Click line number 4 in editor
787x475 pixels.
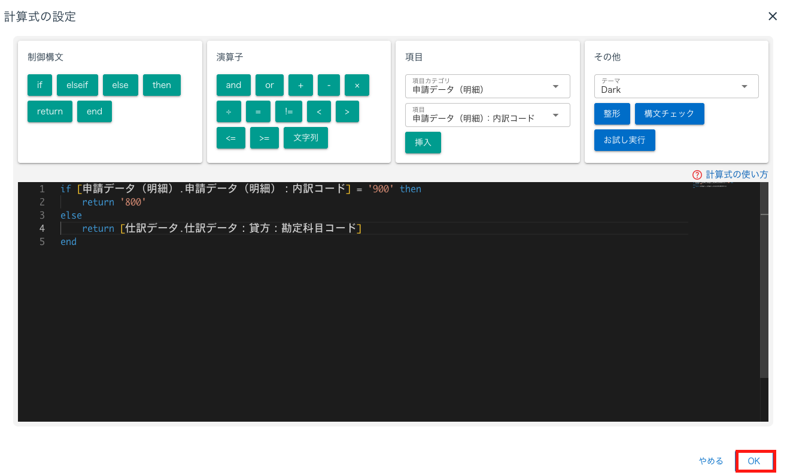pyautogui.click(x=42, y=228)
